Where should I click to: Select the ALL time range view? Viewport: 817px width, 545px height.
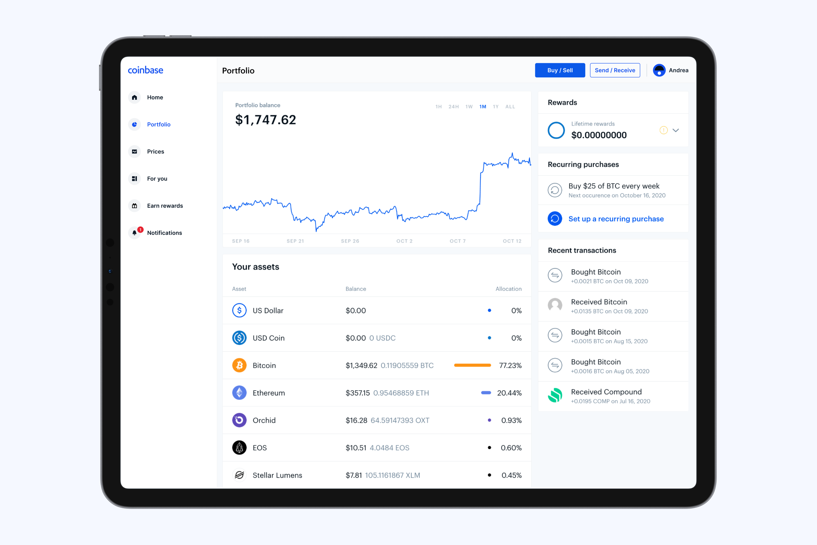point(514,108)
